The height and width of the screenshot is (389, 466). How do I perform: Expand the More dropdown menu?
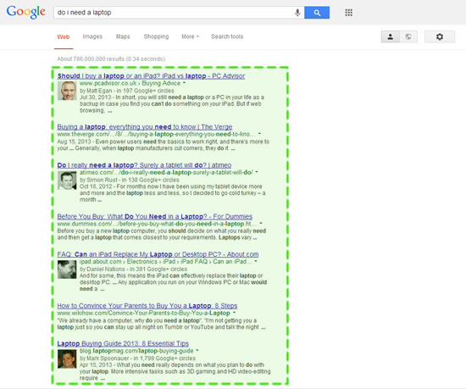tap(190, 36)
